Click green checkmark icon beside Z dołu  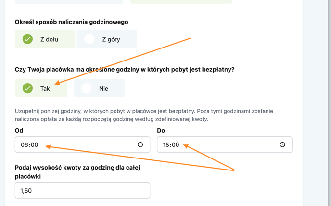(x=27, y=39)
